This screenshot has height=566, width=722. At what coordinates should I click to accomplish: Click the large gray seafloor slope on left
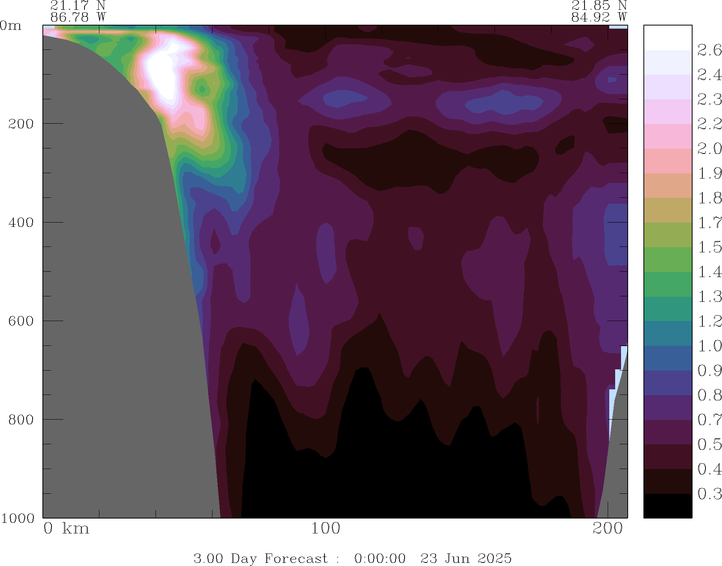pos(118,275)
